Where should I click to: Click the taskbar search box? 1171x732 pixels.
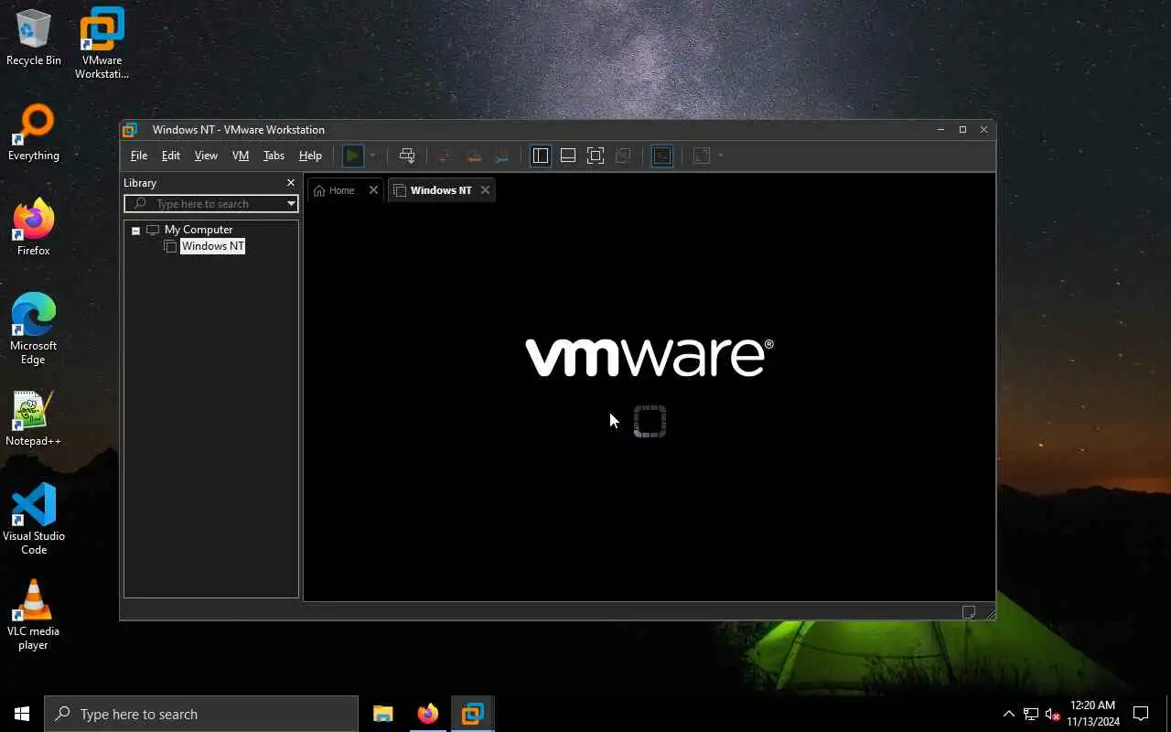pyautogui.click(x=201, y=714)
